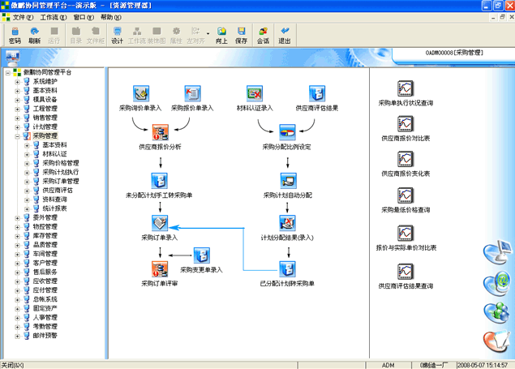Open the 采购订单评审 icon

(160, 268)
